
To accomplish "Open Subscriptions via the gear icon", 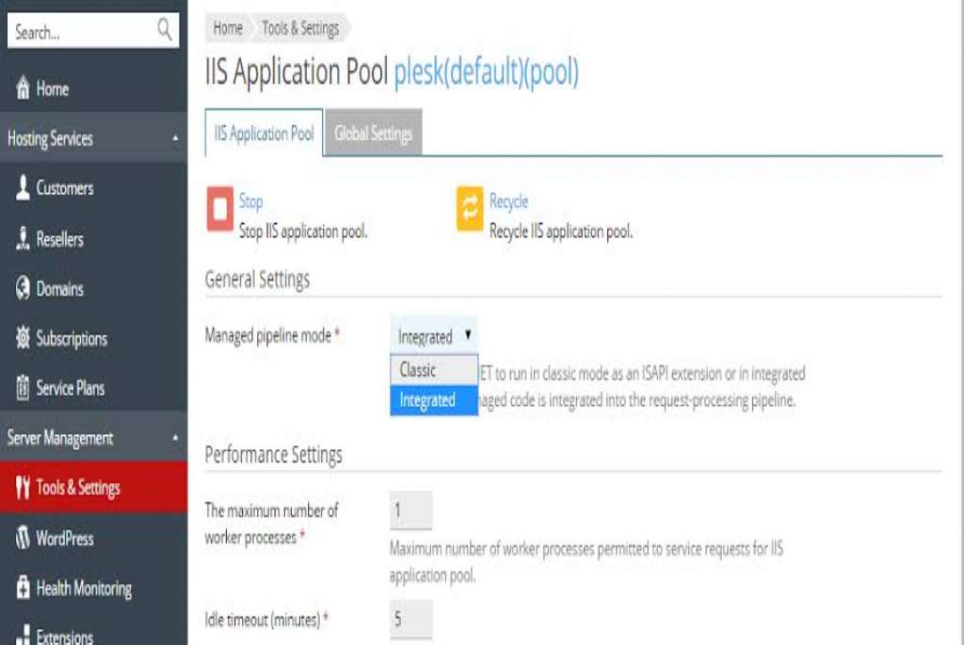I will (23, 337).
